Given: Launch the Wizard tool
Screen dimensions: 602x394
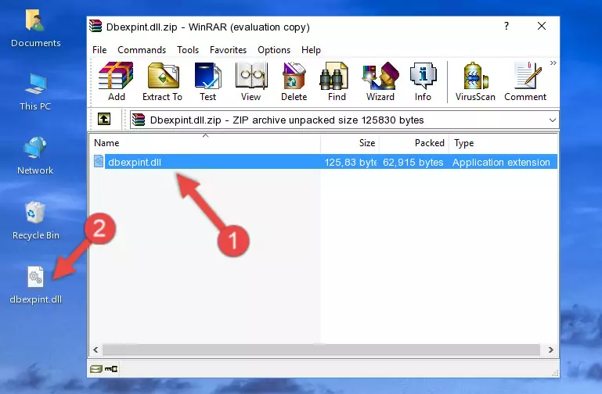Looking at the screenshot, I should 380,81.
